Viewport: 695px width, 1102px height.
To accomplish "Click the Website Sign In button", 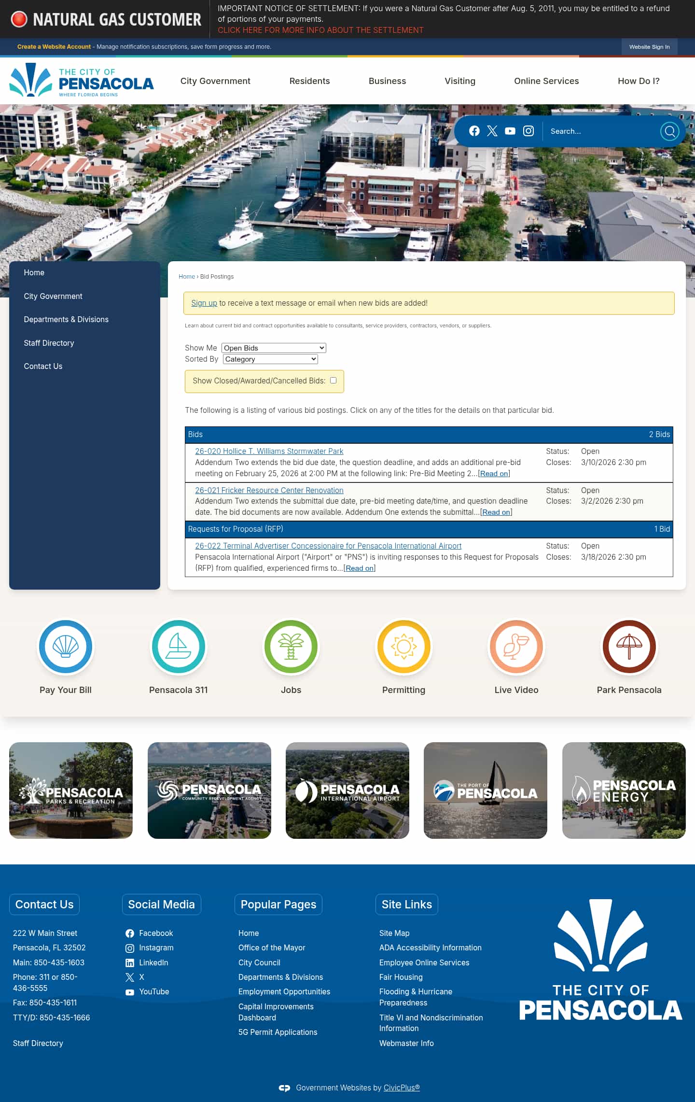I will pyautogui.click(x=649, y=47).
